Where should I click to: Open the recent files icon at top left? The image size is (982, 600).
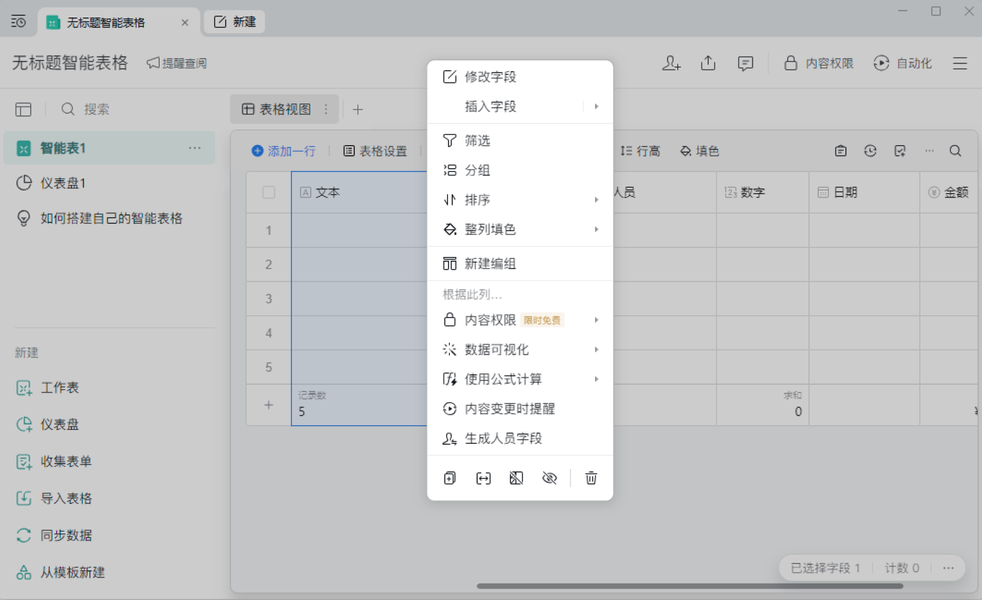tap(19, 22)
